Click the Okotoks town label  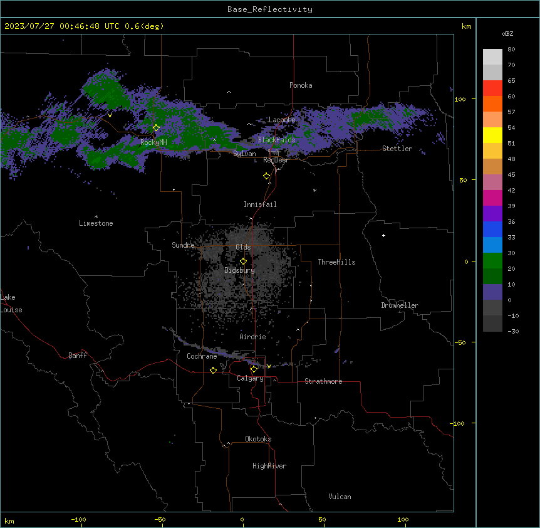coord(258,439)
